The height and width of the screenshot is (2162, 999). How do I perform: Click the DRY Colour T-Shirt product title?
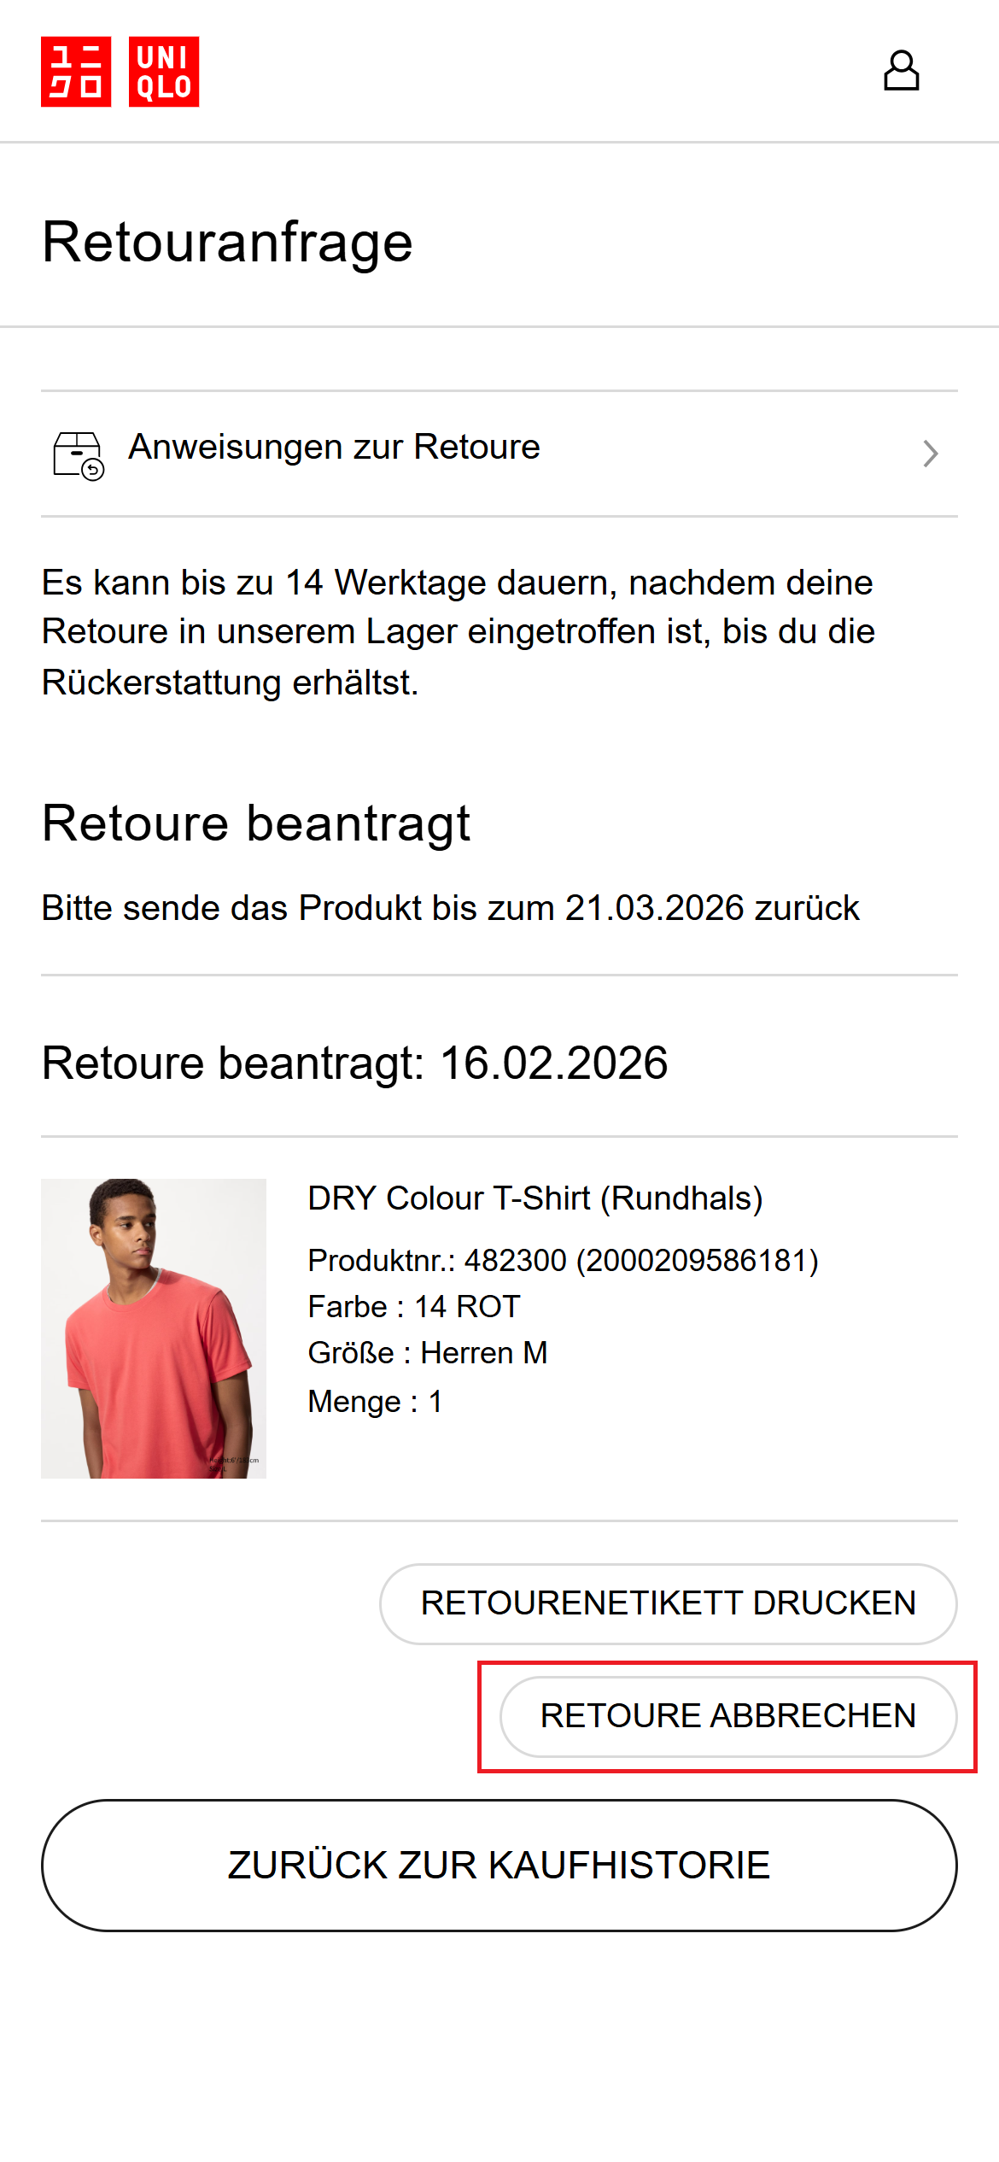click(535, 1198)
